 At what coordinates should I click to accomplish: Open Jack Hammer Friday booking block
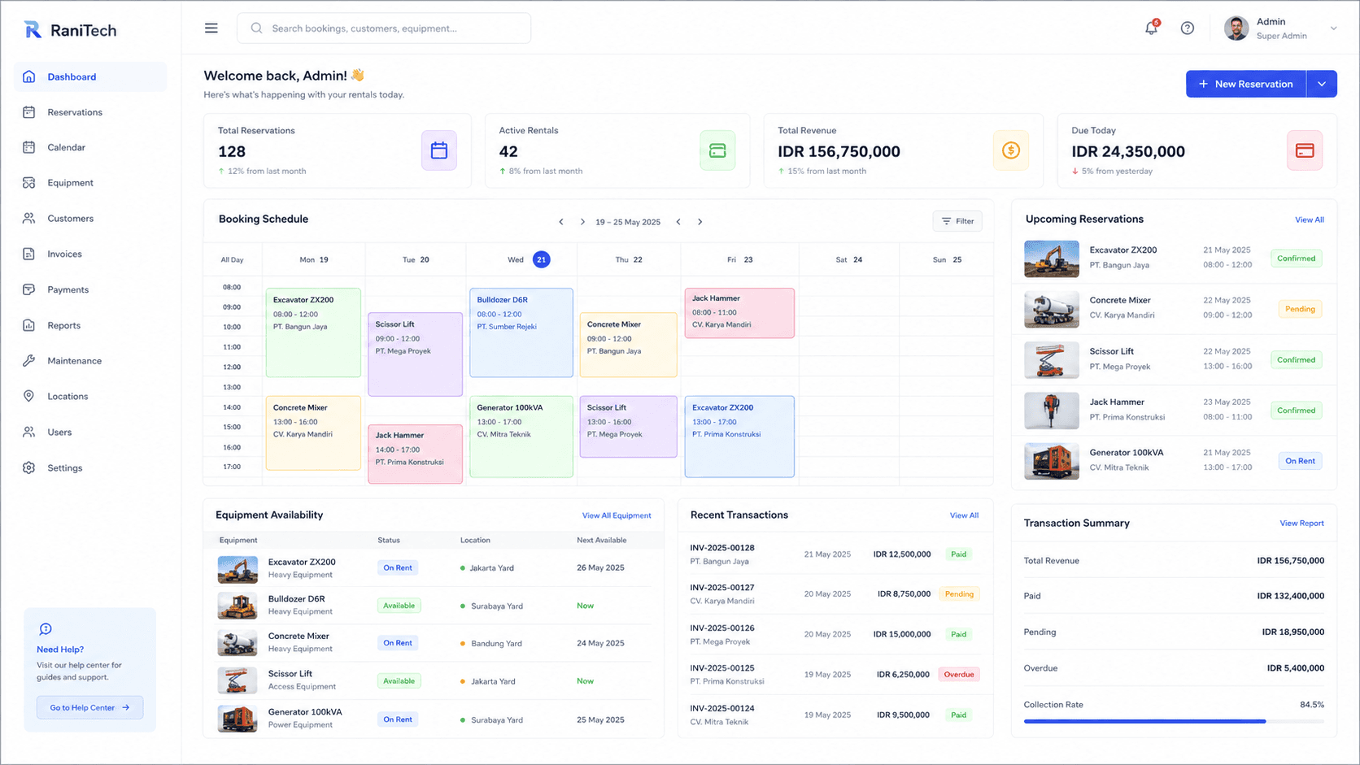(x=739, y=313)
